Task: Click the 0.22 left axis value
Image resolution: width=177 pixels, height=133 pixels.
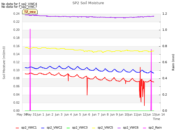Action: coord(16,22)
